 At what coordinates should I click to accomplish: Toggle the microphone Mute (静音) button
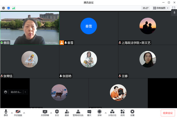(x=6, y=113)
